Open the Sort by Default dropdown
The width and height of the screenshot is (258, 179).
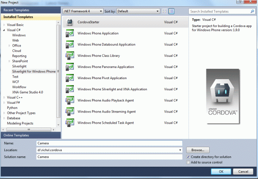138,11
